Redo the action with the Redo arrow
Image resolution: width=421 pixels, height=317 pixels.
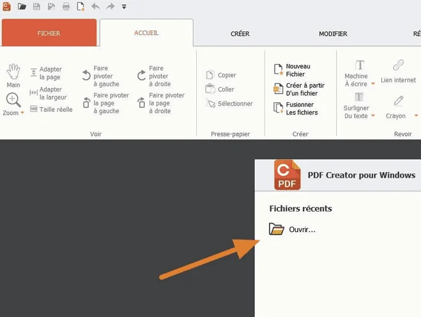click(x=110, y=6)
